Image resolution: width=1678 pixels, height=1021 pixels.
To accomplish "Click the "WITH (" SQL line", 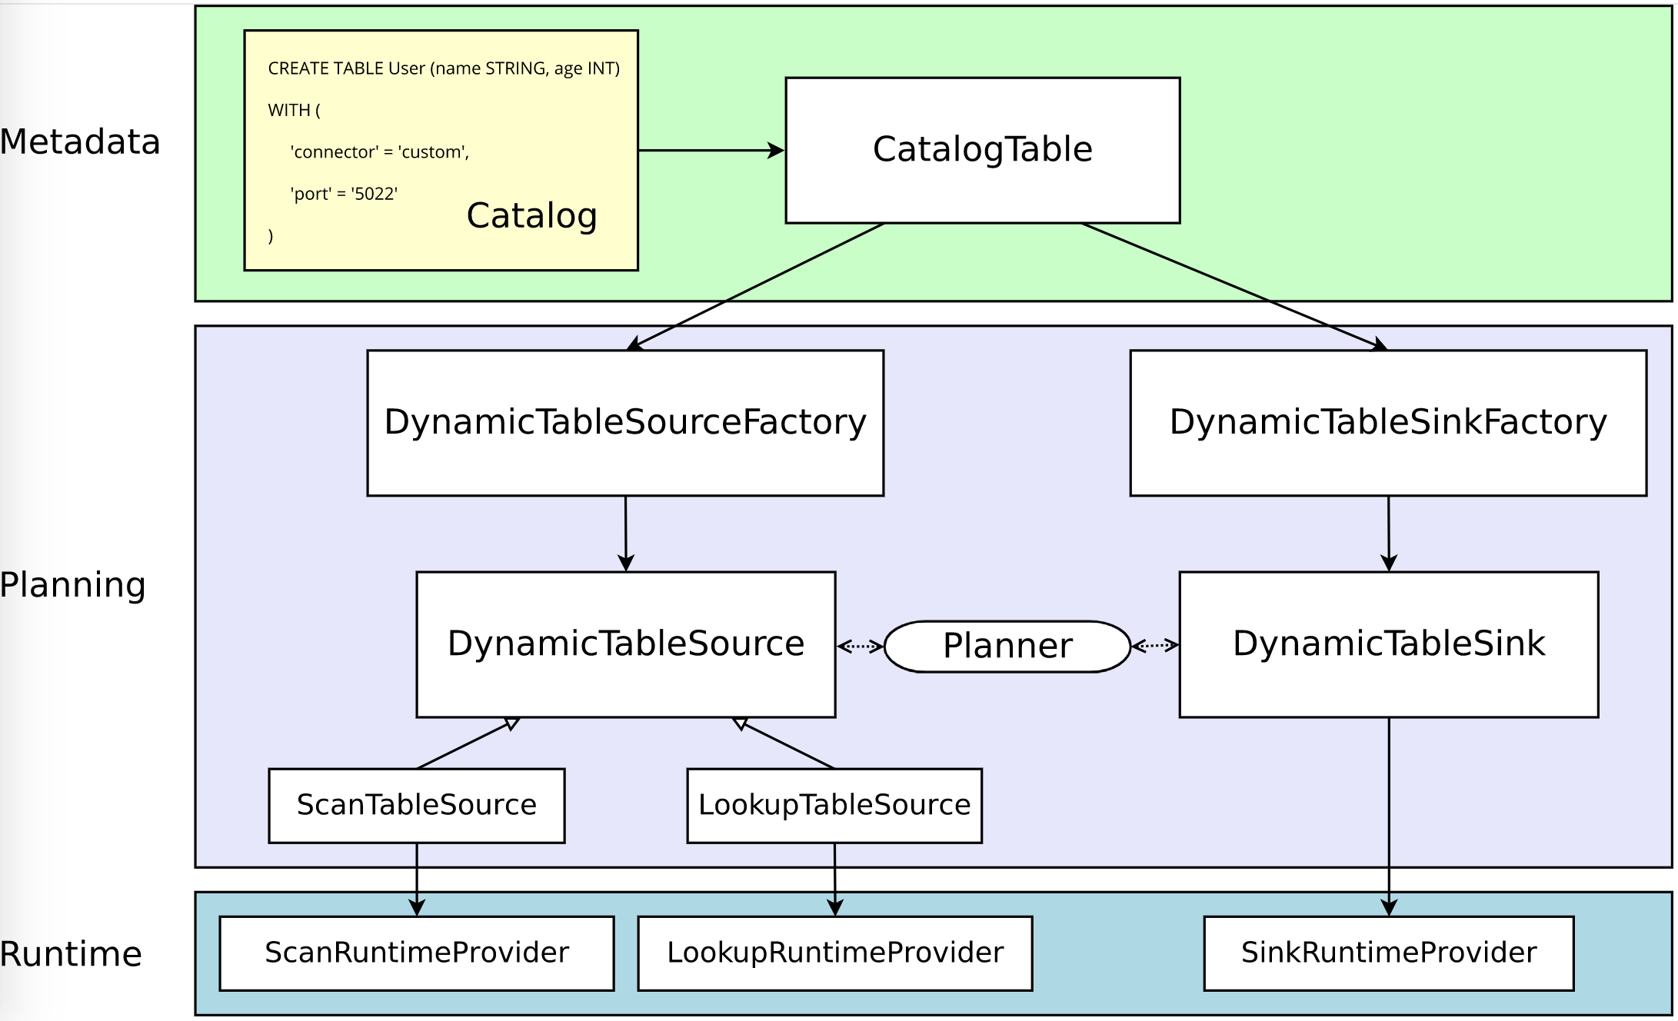I will point(294,110).
